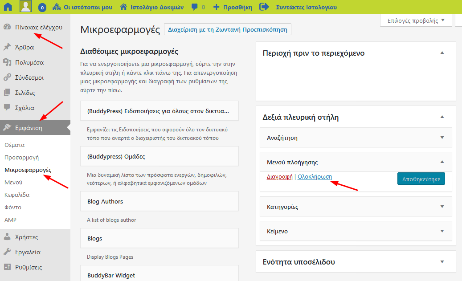Open the comments bubble icon in admin bar

[195, 7]
